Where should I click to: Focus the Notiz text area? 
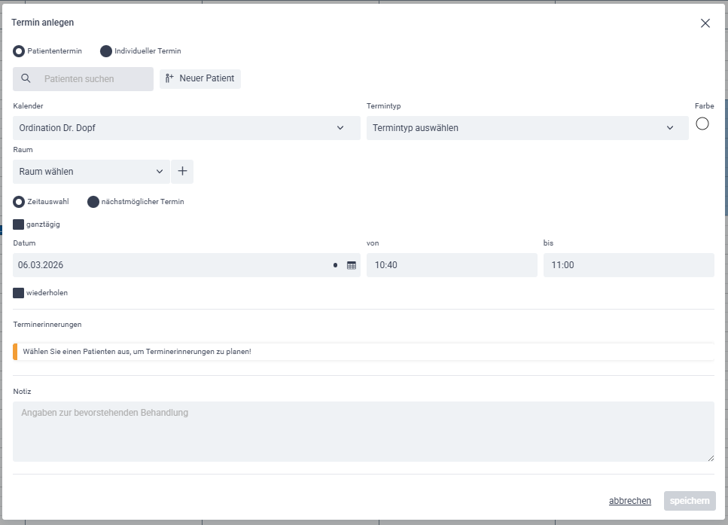[x=363, y=431]
